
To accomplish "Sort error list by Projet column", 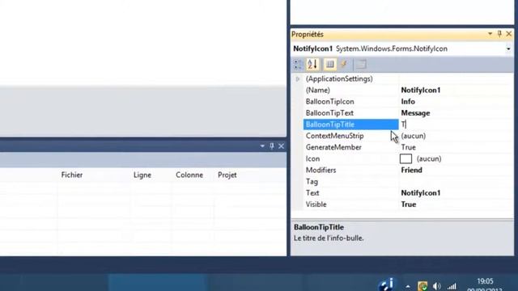I will coord(227,175).
